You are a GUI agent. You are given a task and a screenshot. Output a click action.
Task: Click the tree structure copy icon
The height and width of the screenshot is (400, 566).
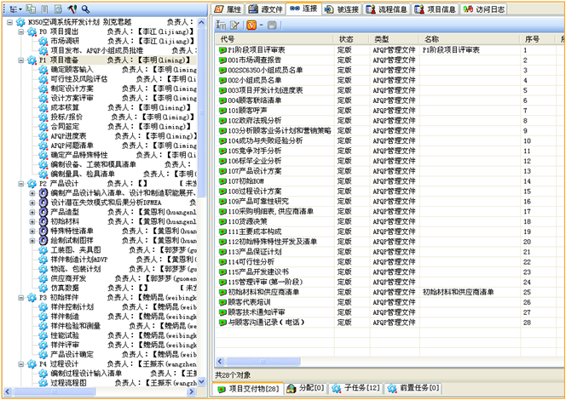pyautogui.click(x=32, y=9)
